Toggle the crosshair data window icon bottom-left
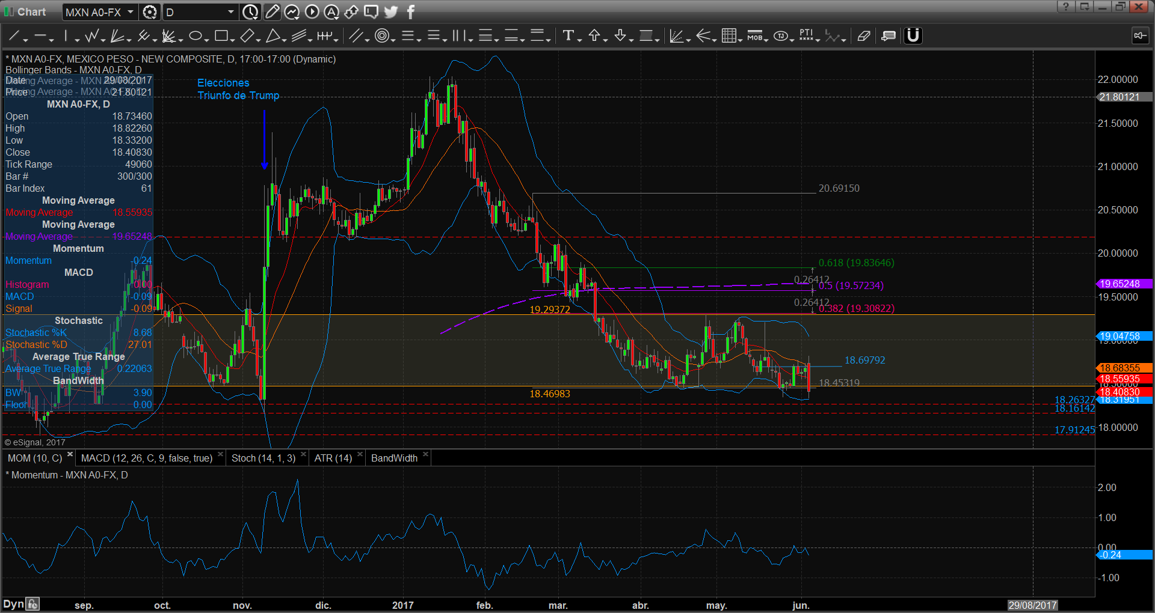This screenshot has width=1155, height=613. pos(33,604)
